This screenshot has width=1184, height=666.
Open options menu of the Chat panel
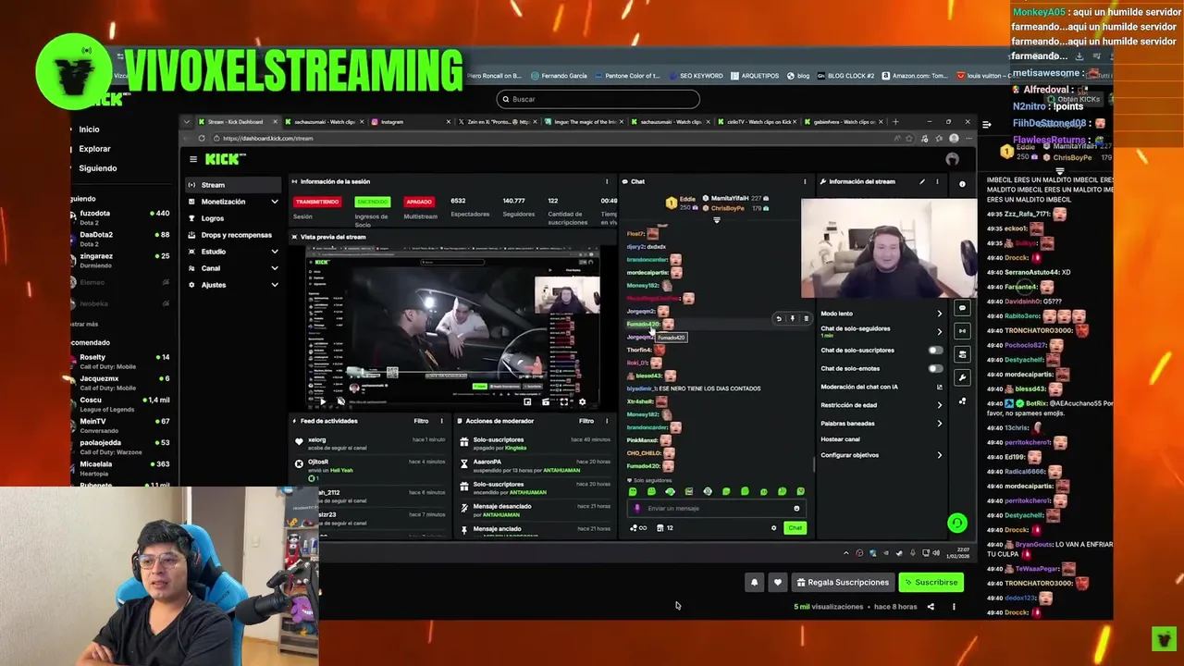point(805,181)
